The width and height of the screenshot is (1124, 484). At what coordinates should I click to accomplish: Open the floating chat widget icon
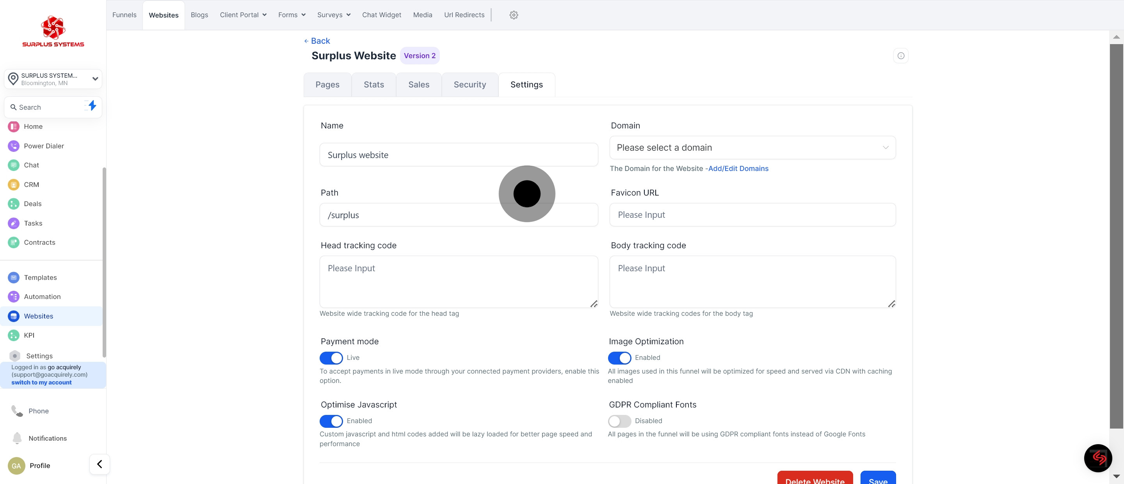(x=1098, y=458)
